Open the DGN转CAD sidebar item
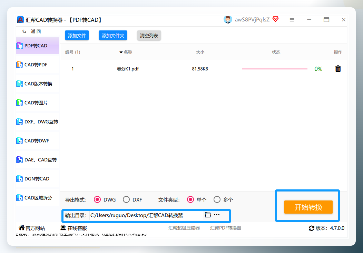 (x=37, y=179)
